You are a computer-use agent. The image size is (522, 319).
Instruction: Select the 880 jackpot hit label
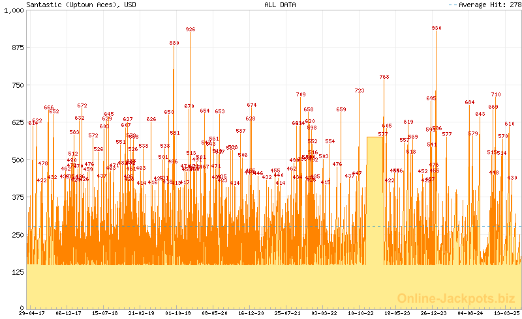point(174,44)
